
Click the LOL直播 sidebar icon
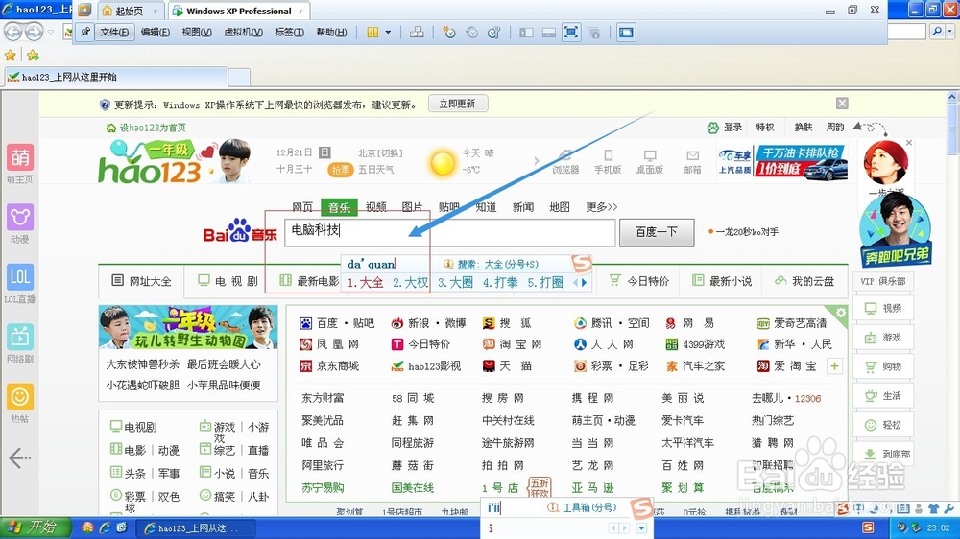[19, 278]
